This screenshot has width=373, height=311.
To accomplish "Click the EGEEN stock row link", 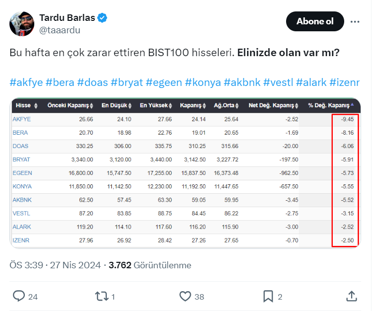I will [23, 173].
